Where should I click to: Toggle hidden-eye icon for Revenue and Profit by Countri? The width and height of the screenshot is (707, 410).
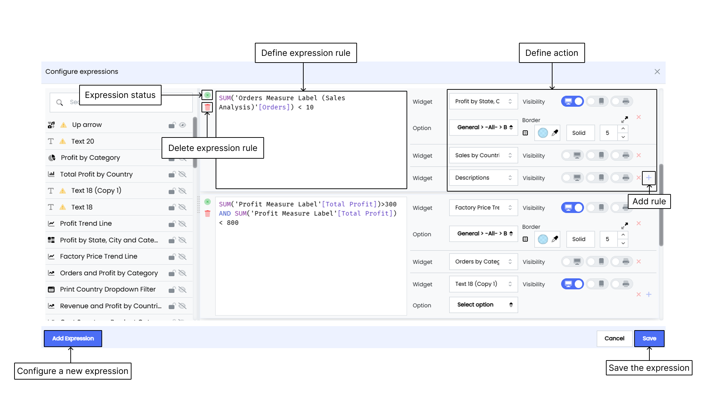coord(182,306)
